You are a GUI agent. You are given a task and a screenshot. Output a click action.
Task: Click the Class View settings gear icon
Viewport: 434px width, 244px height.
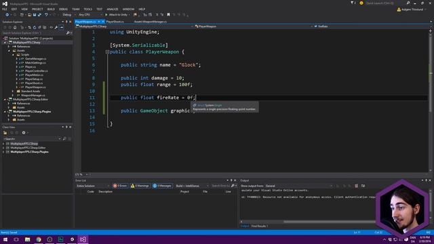click(x=24, y=133)
